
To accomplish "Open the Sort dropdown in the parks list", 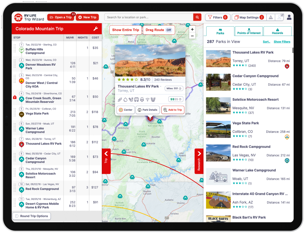I will [266, 42].
